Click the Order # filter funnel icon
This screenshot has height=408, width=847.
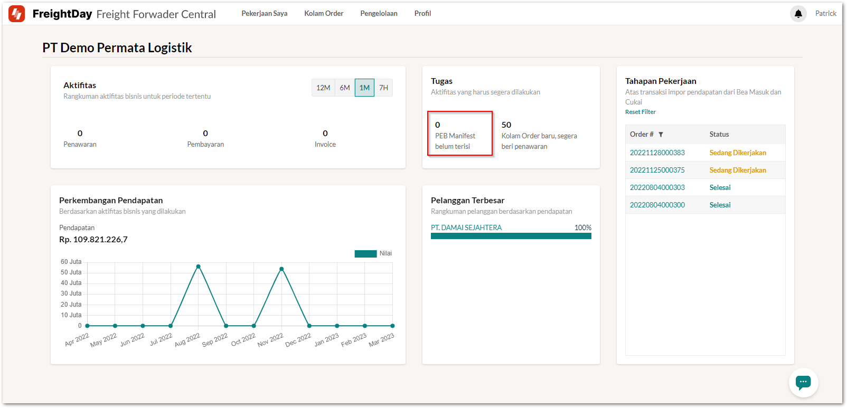pos(661,135)
